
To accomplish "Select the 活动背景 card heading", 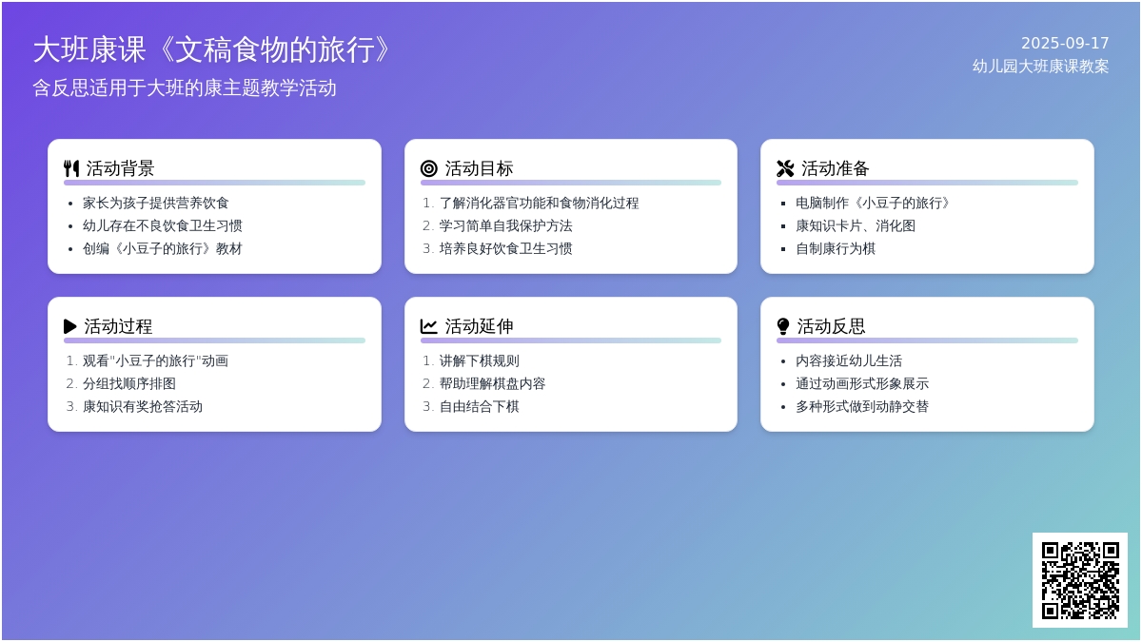I will point(120,168).
